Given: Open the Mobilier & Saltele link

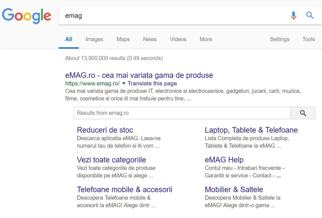Looking at the screenshot, I should [x=234, y=190].
